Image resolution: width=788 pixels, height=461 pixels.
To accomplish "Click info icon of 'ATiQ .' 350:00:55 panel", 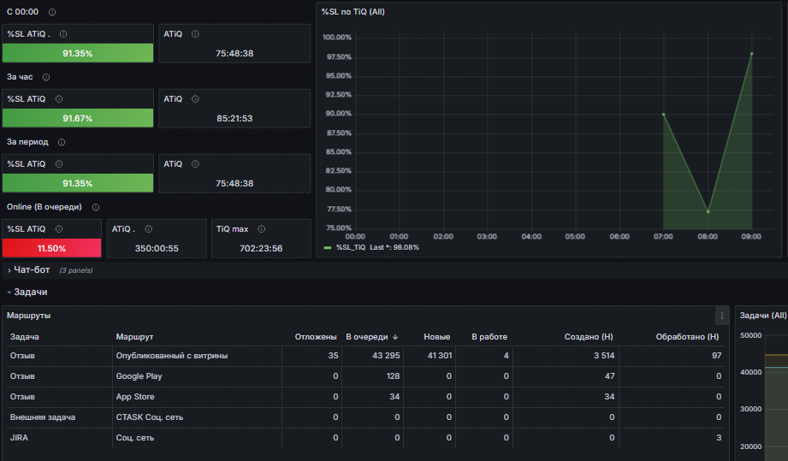I will click(148, 229).
